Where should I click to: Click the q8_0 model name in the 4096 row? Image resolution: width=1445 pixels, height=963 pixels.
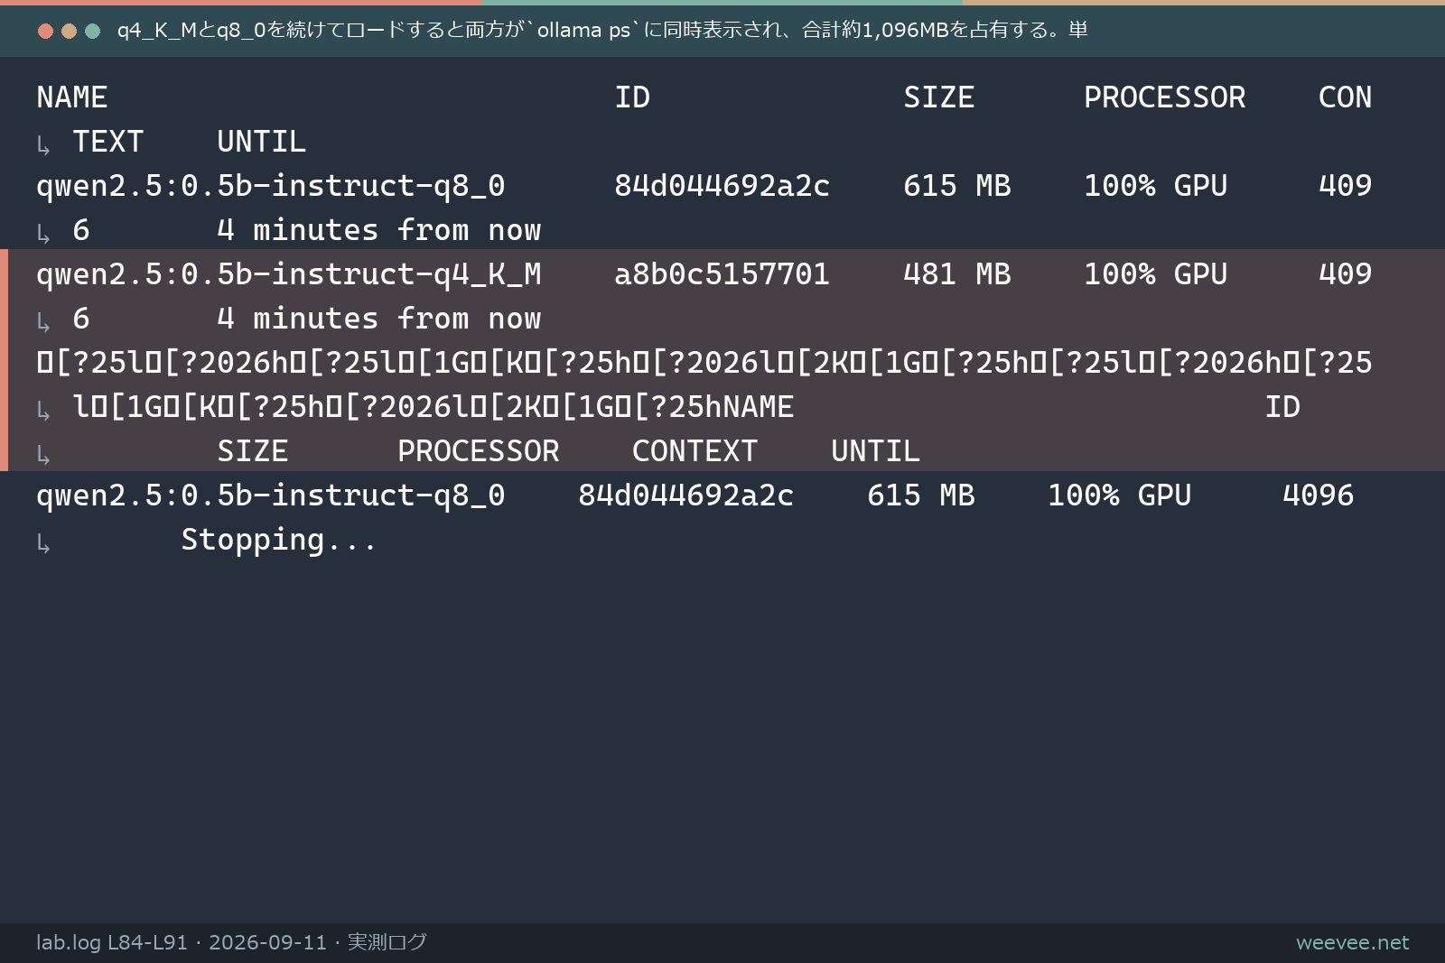tap(270, 495)
